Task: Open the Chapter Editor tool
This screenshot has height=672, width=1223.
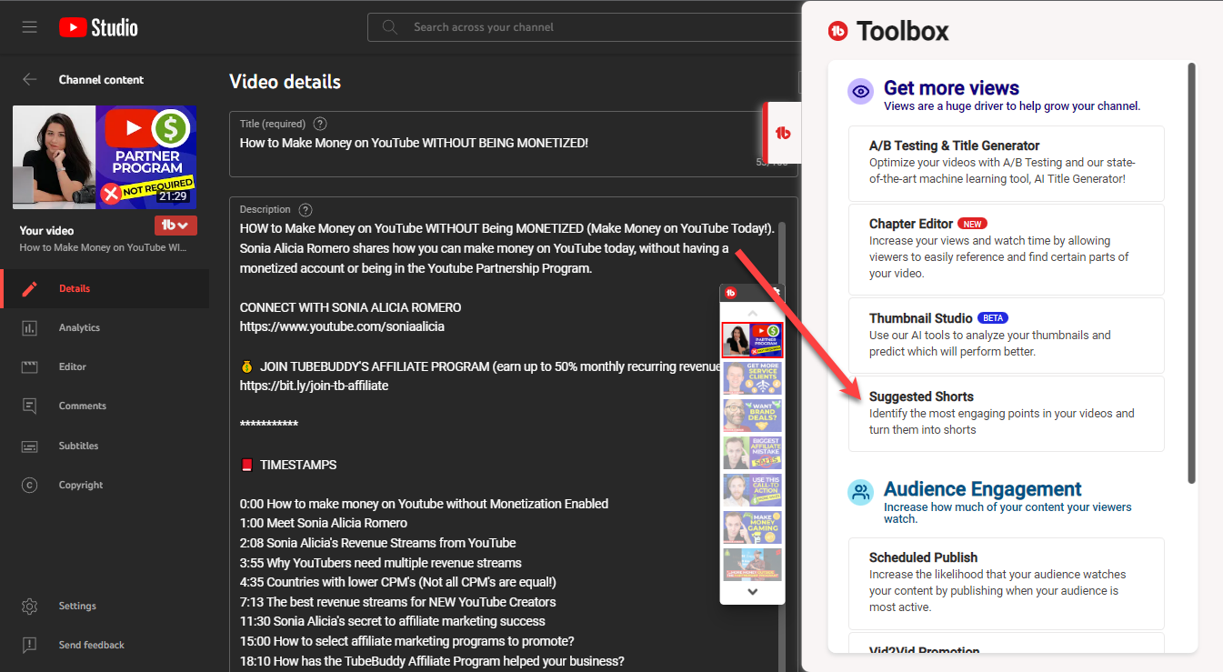Action: point(1006,247)
